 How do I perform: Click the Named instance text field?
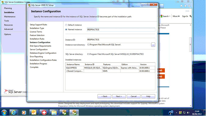click(121, 30)
